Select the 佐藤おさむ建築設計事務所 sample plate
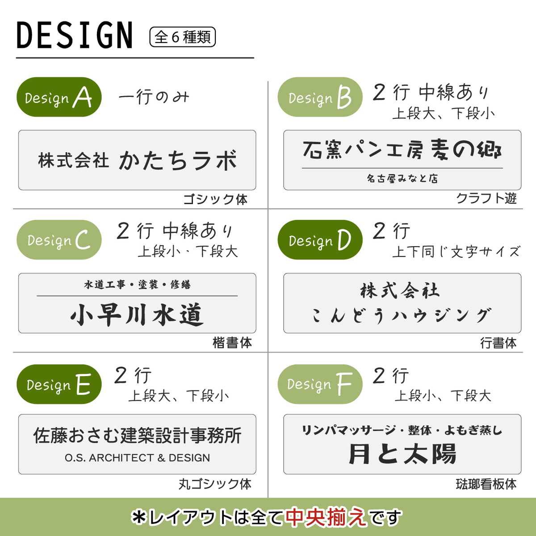 [137, 444]
